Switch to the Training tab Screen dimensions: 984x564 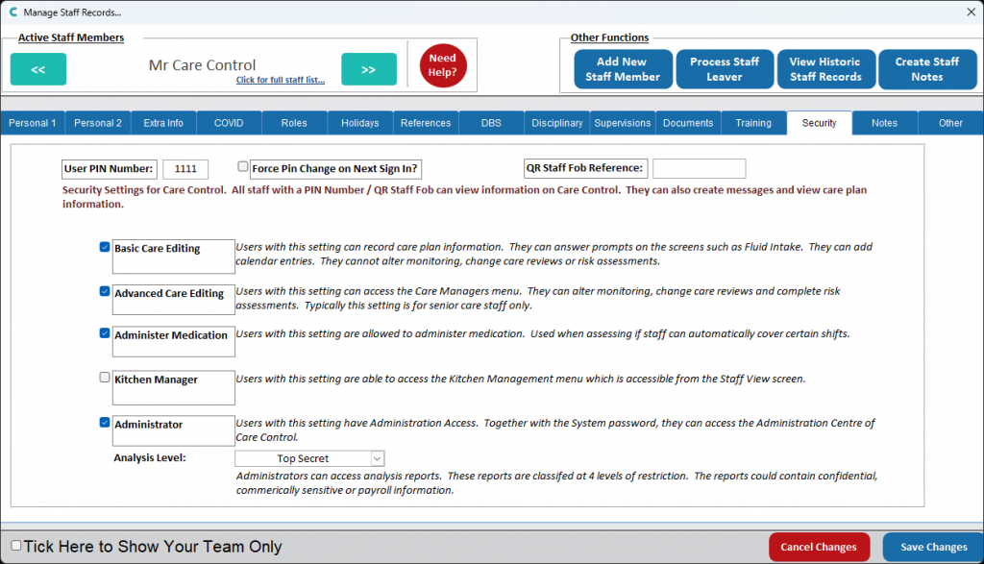tap(753, 123)
